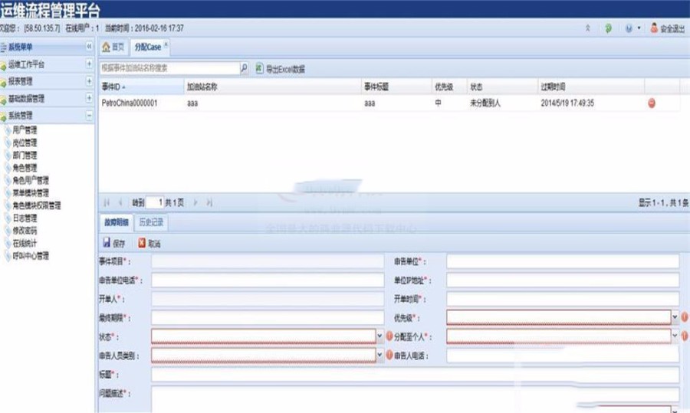The height and width of the screenshot is (413, 690).
Task: Expand the 运维工作平台 menu section
Action: pyautogui.click(x=90, y=64)
